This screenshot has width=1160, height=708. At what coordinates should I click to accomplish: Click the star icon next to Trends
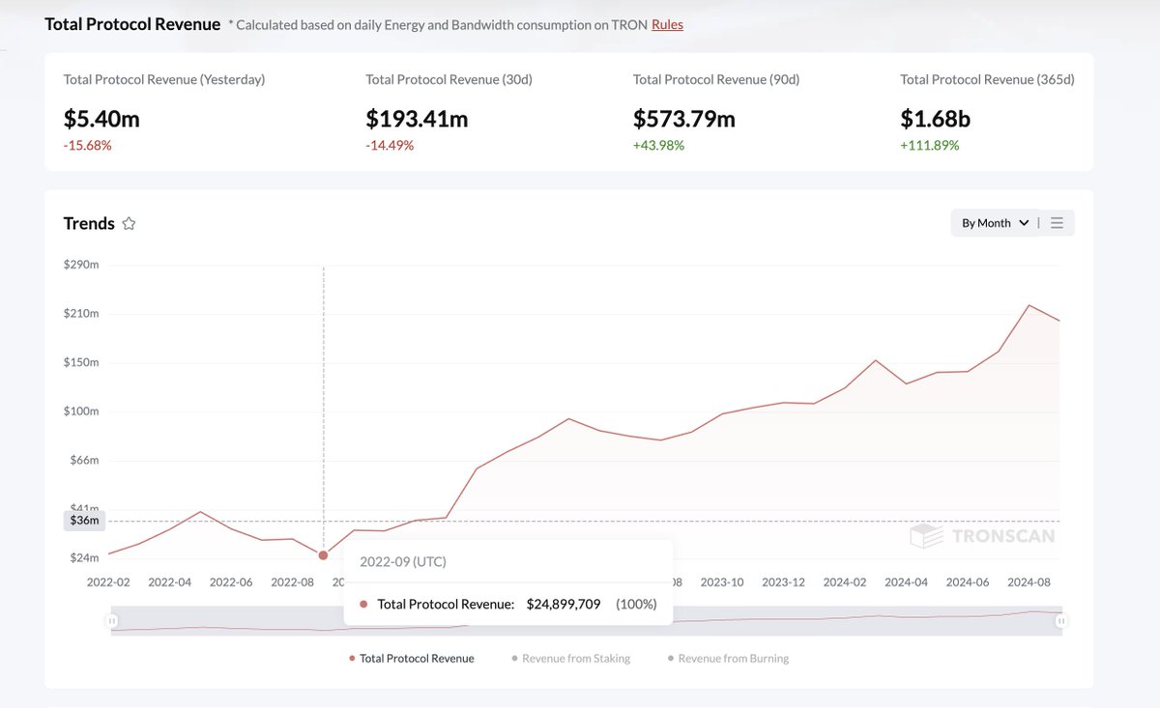click(x=129, y=223)
